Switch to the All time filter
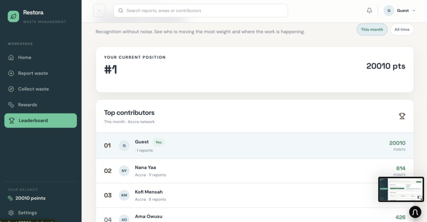427x222 pixels. click(402, 30)
